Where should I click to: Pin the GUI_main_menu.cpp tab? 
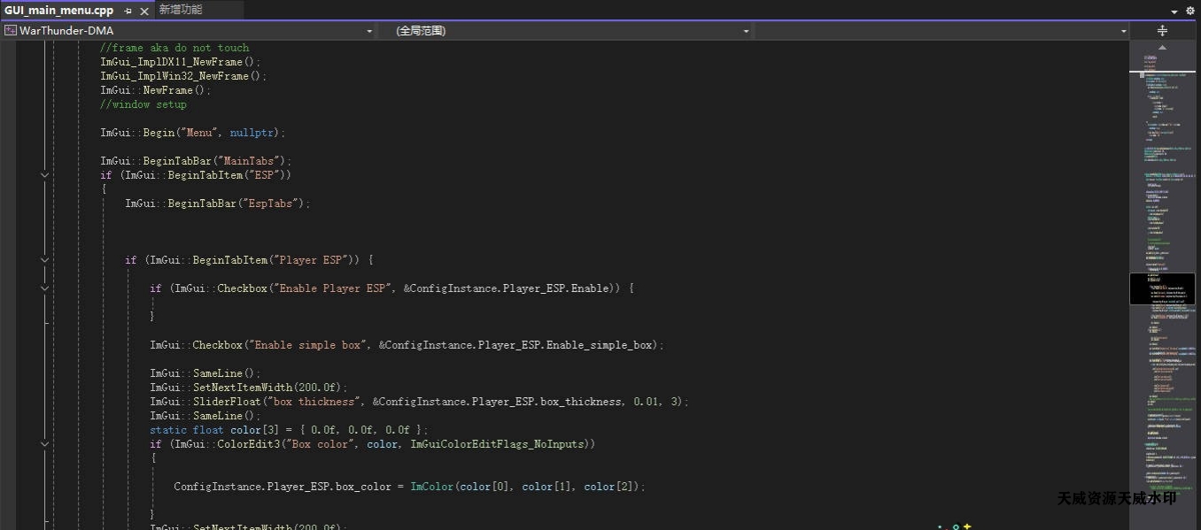pos(128,11)
